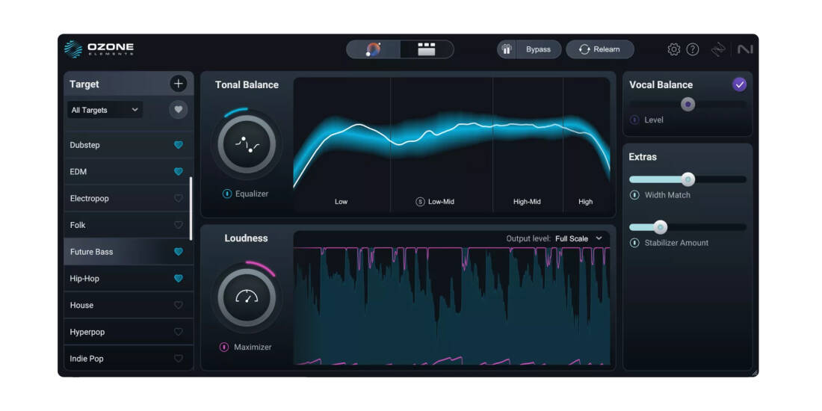Image resolution: width=822 pixels, height=411 pixels.
Task: Disable the Vocal Balance checkmark
Action: (739, 84)
